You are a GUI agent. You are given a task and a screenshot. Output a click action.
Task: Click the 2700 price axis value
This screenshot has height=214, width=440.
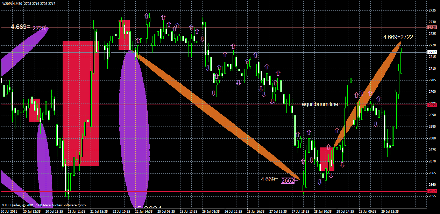(432, 92)
